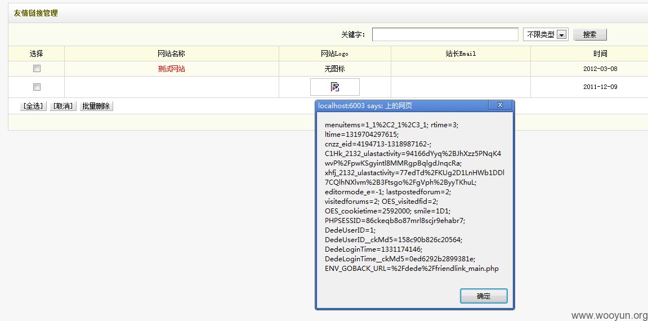Tick the checkbox for 测试网站 row

tap(37, 69)
